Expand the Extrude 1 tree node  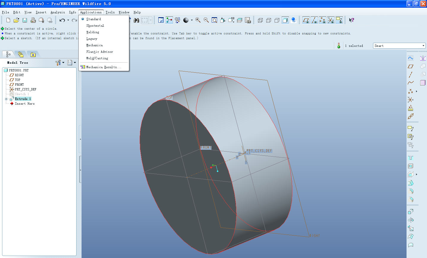click(6, 99)
